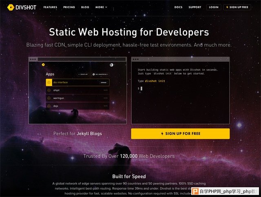The width and height of the screenshot is (261, 197).
Task: Select the shipit app row
Action: click(77, 90)
